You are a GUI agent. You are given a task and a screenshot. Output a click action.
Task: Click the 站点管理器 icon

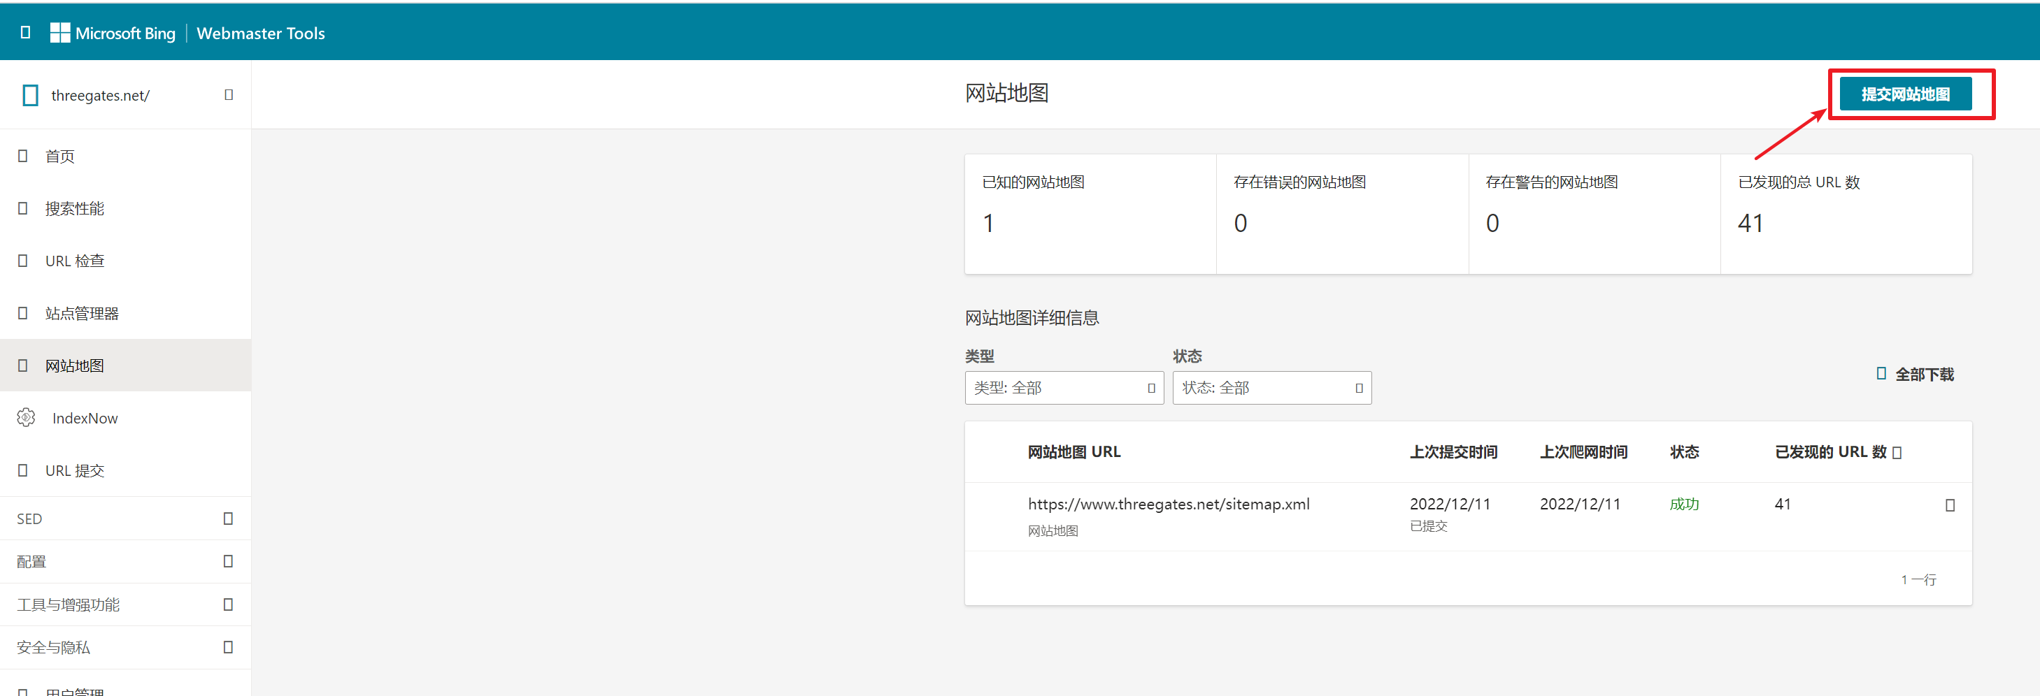click(x=23, y=313)
